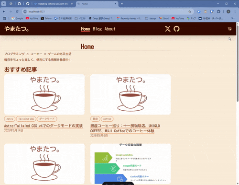Open the SBI証券 bookmark

[x=211, y=18]
